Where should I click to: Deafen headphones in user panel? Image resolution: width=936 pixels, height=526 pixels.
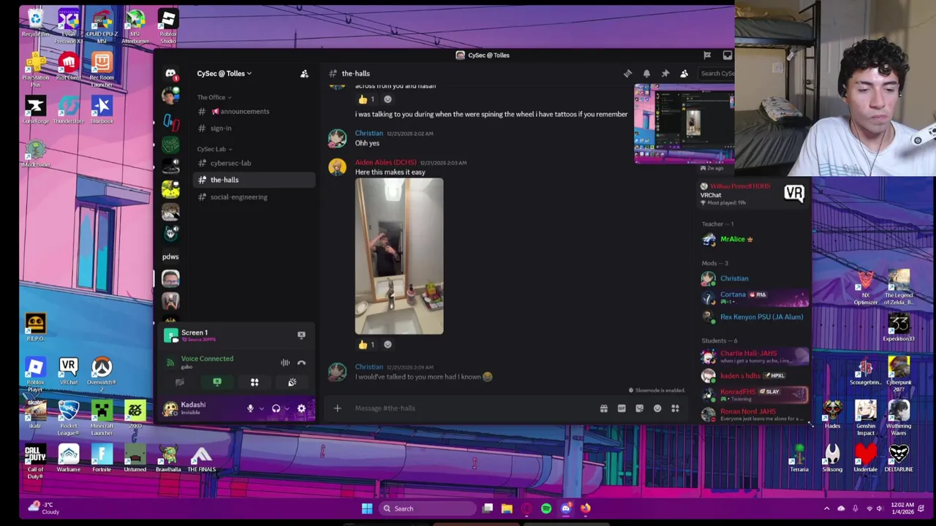(276, 409)
